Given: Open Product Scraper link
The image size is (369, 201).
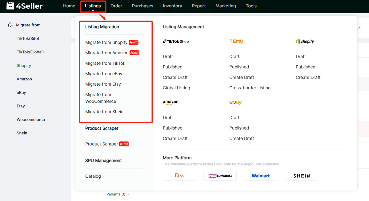Looking at the screenshot, I should click(x=102, y=144).
